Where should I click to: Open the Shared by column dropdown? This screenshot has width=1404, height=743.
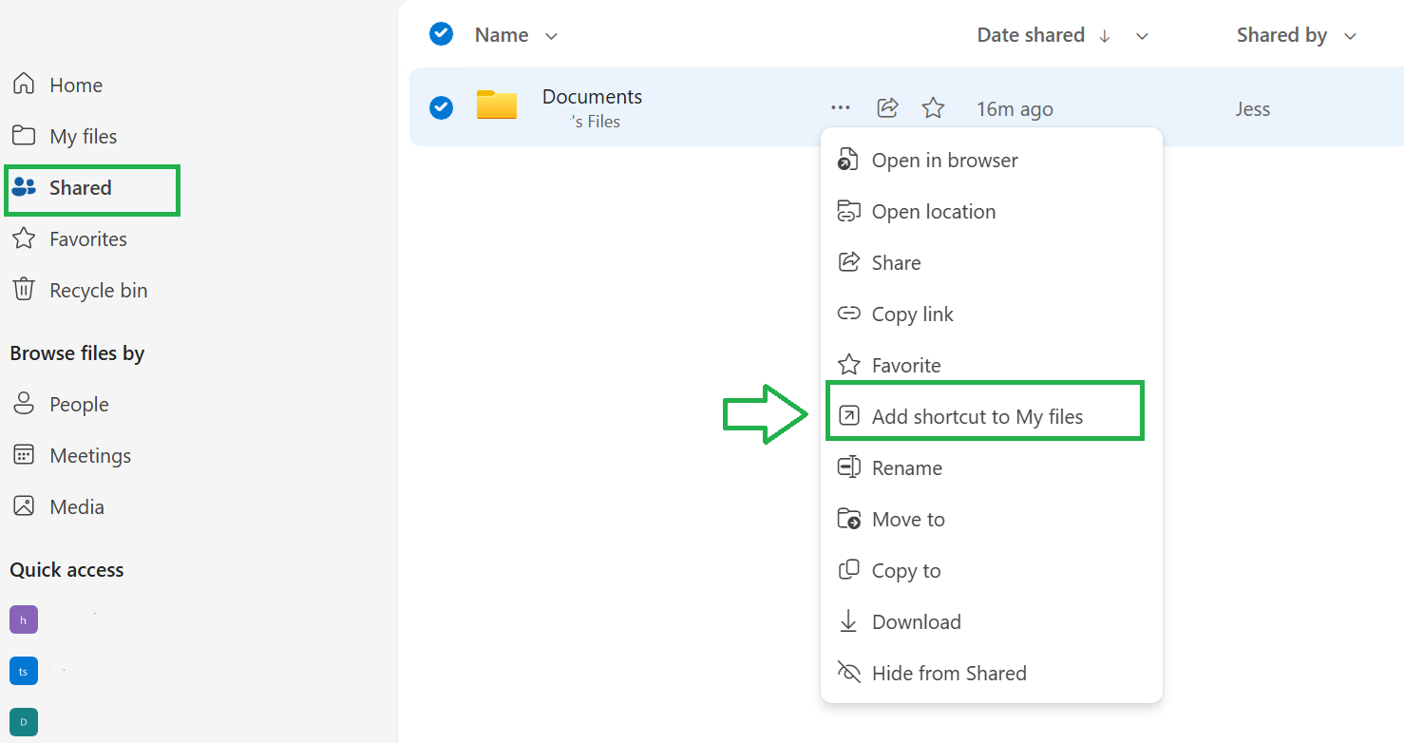1350,36
